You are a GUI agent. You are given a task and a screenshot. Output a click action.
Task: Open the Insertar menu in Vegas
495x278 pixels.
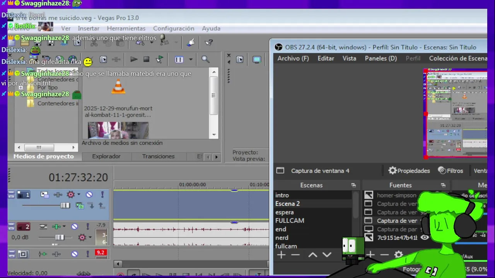coord(89,28)
